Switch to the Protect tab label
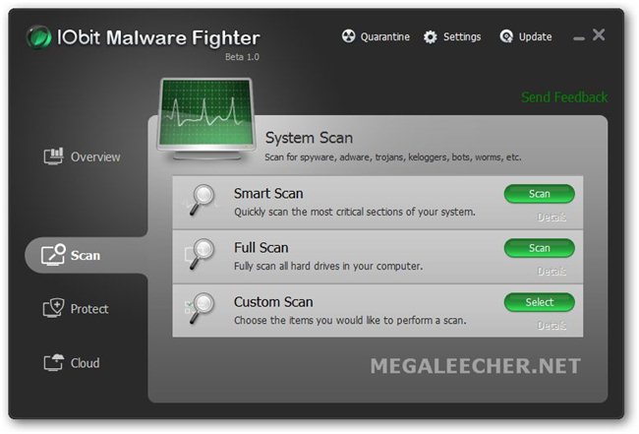This screenshot has height=434, width=639. click(x=89, y=309)
